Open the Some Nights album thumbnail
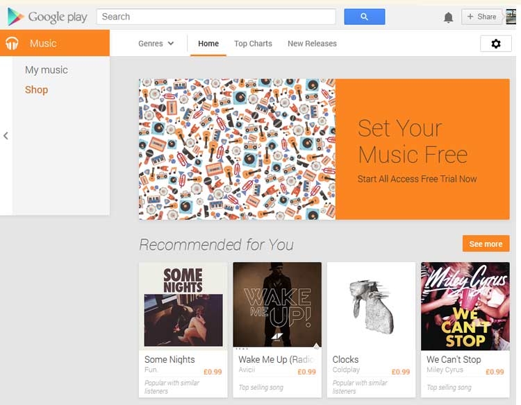 (183, 305)
